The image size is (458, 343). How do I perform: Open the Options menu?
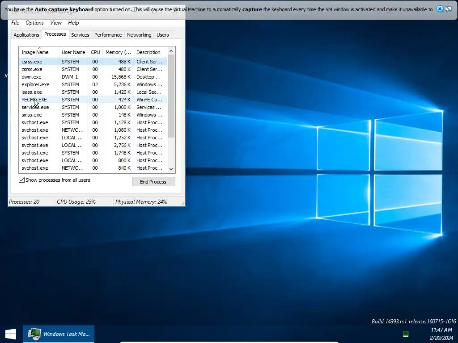point(34,23)
